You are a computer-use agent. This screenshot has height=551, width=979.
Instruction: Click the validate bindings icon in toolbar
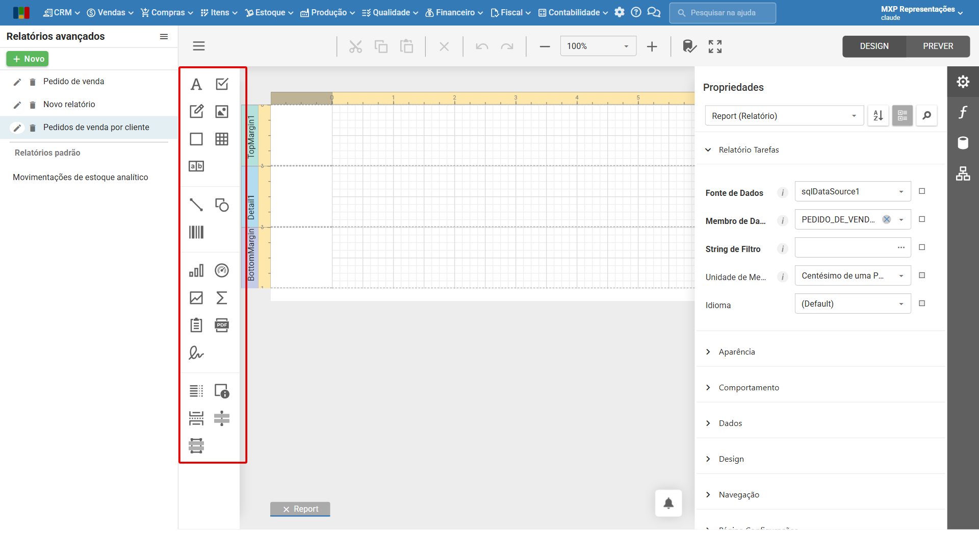(x=689, y=46)
